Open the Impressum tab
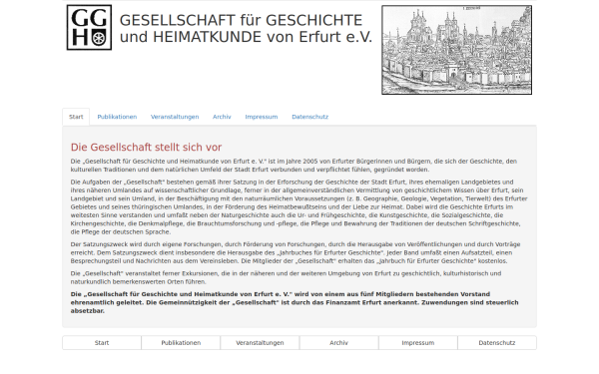599x374 pixels. pos(262,117)
